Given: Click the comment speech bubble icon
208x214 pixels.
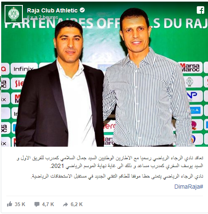Looking at the screenshot, I should point(37,204).
